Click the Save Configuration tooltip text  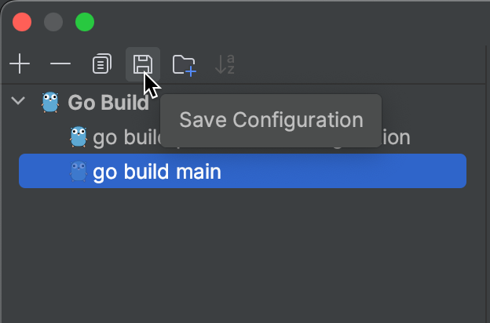pos(271,120)
